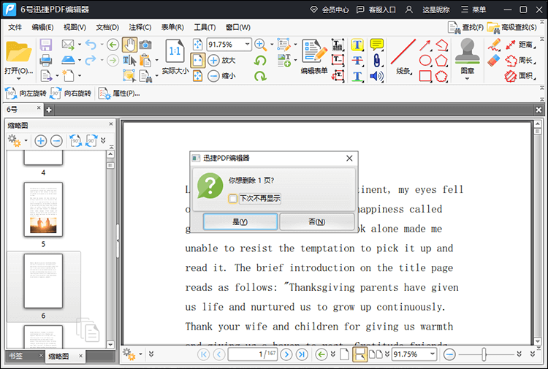Screen dimensions: 548x369
Task: Click the rotate counterclockwise green arrow
Action: click(x=260, y=61)
